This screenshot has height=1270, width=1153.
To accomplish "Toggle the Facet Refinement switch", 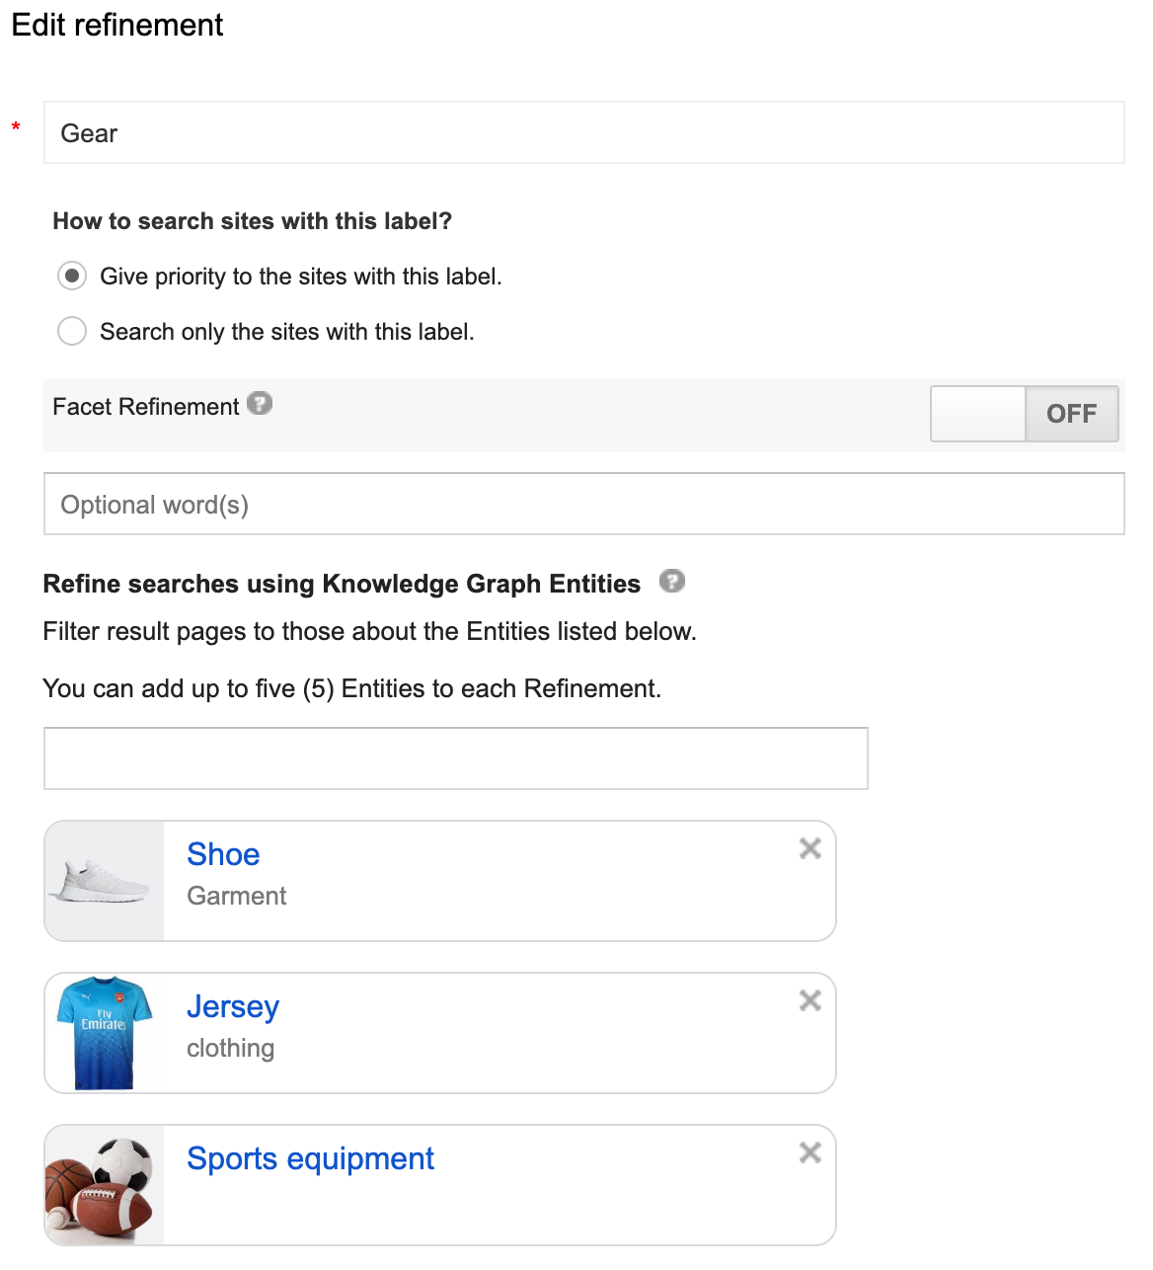I will coord(1024,414).
